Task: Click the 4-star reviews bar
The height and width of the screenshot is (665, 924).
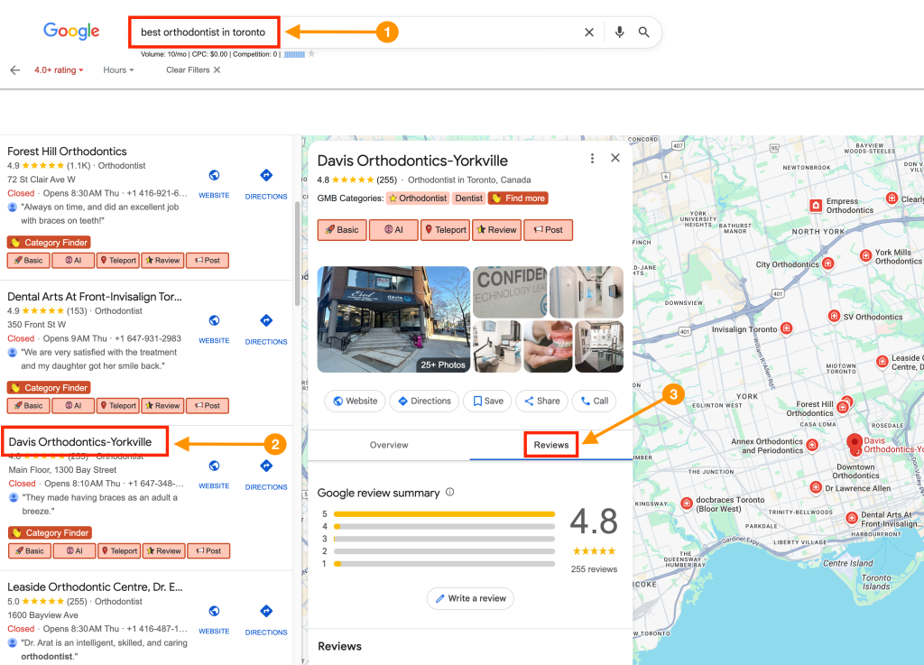Action: coord(444,527)
